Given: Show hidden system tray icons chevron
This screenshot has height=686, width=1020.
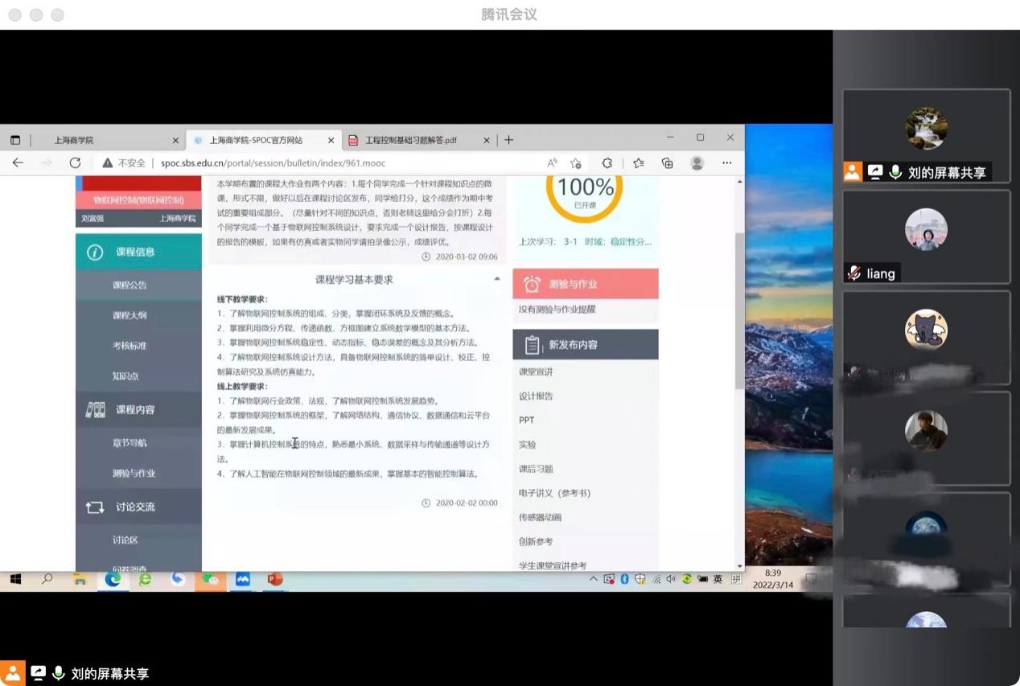Looking at the screenshot, I should (x=593, y=579).
